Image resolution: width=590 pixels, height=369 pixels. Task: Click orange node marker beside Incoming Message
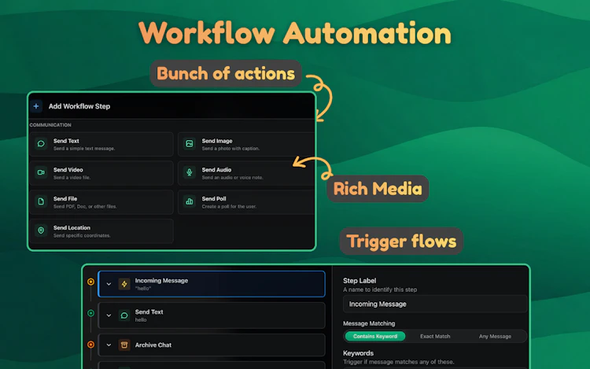click(90, 282)
